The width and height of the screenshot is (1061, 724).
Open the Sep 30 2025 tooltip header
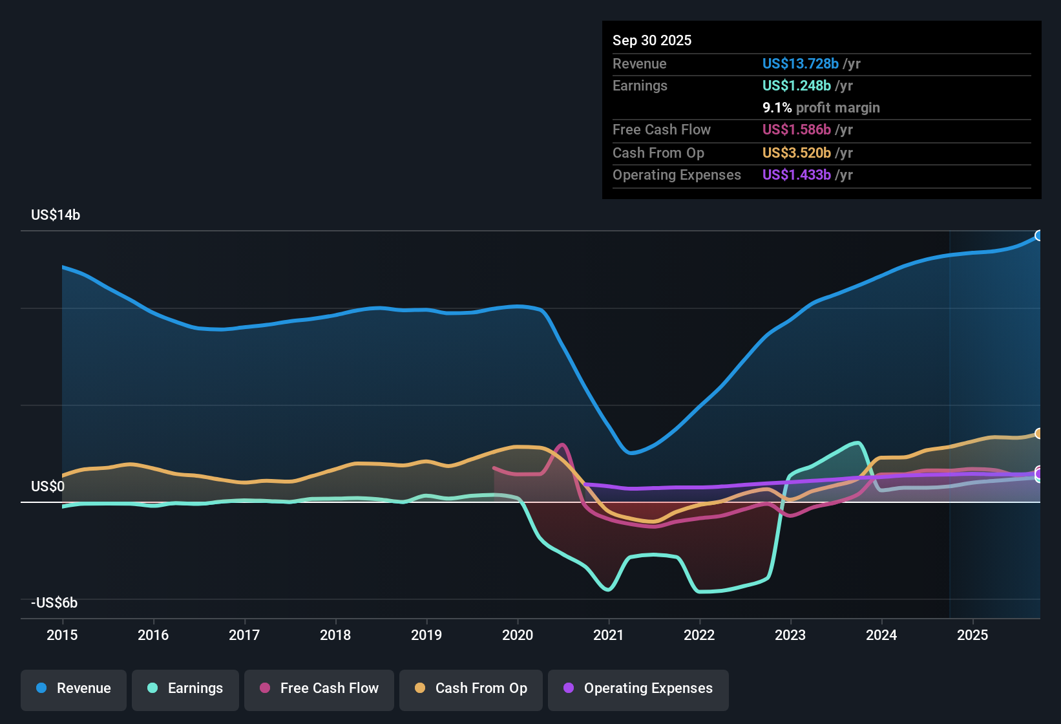[x=652, y=40]
